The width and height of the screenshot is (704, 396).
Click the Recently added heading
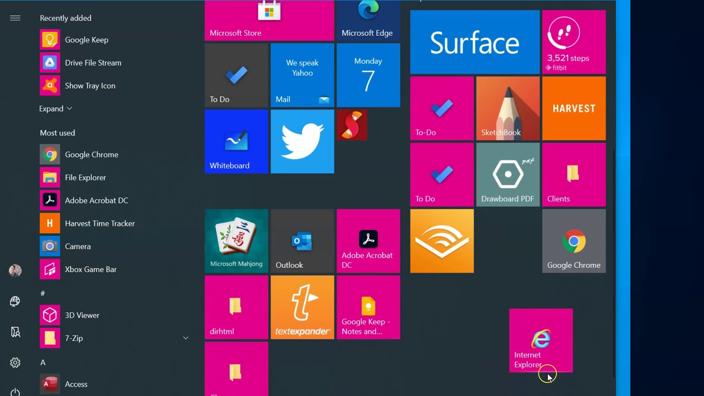click(65, 18)
